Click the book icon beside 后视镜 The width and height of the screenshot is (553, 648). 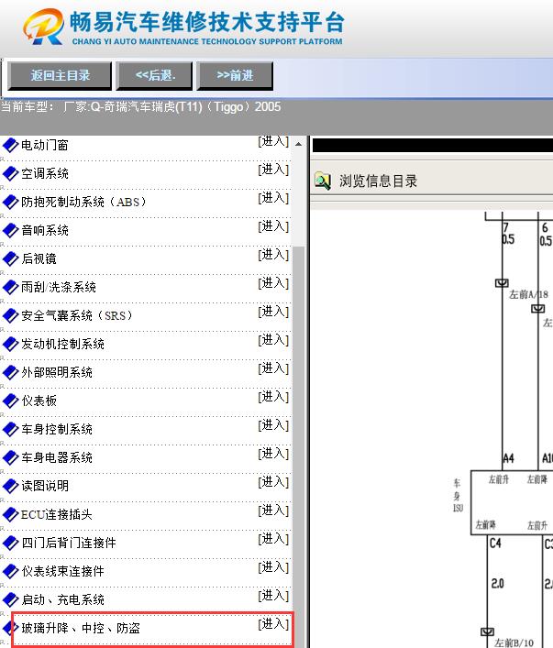10,258
